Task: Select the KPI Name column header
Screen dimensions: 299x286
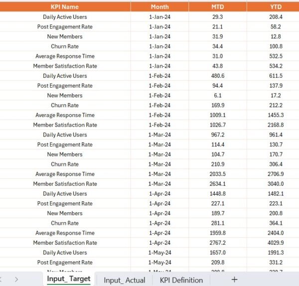Action: [65, 7]
